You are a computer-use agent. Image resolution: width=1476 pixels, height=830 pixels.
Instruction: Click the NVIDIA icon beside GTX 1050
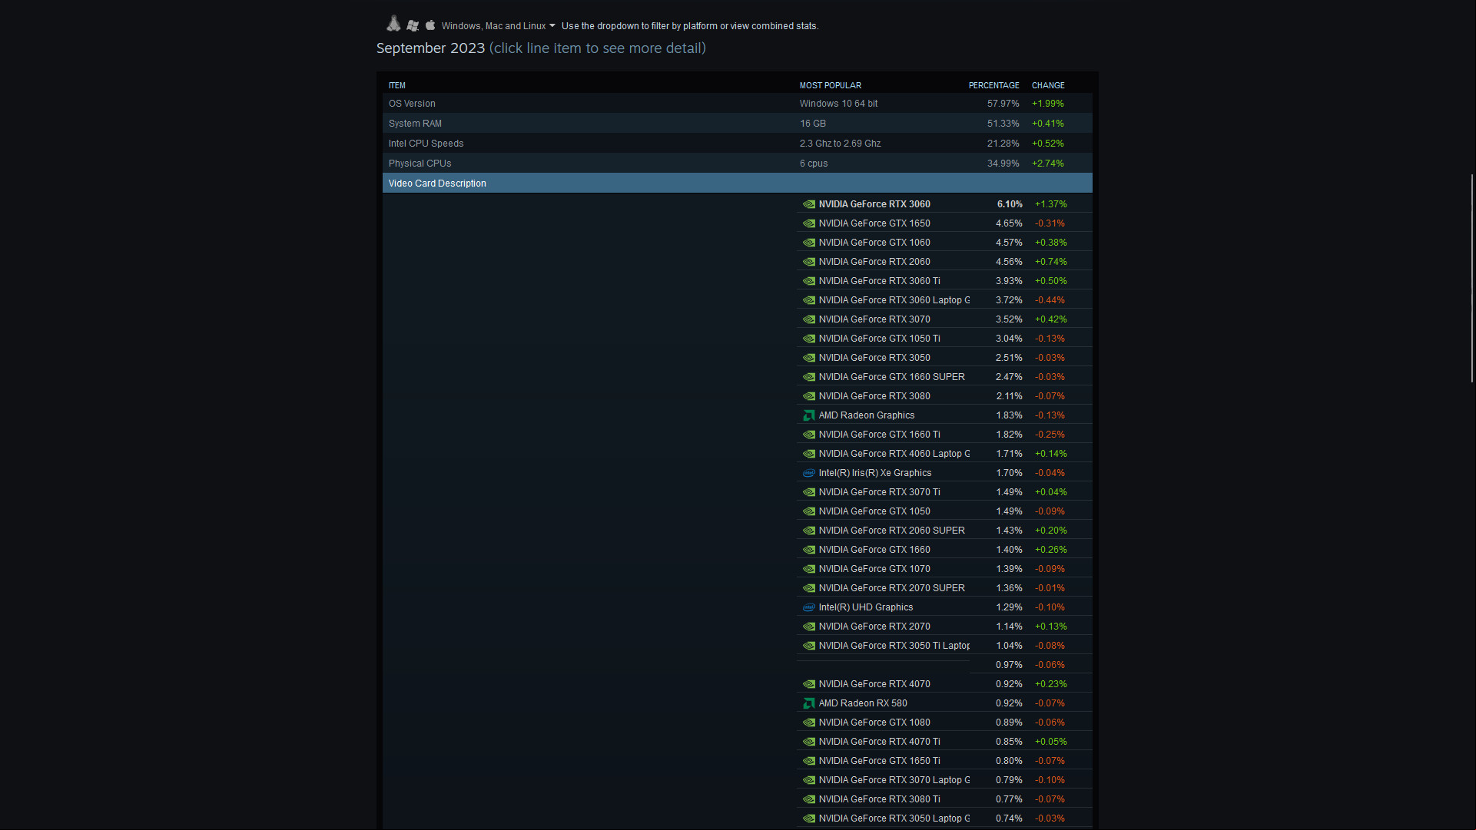tap(808, 511)
